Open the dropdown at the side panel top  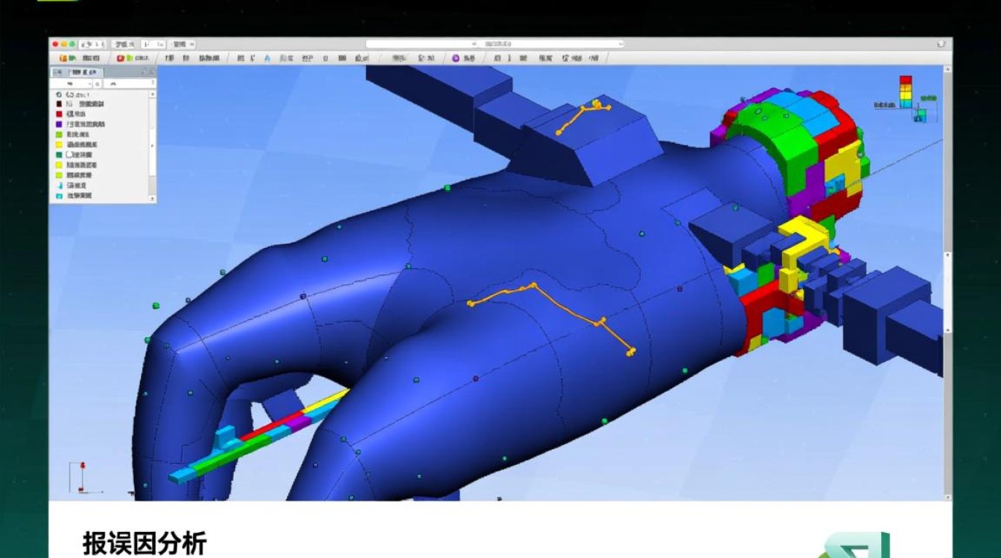[x=71, y=84]
